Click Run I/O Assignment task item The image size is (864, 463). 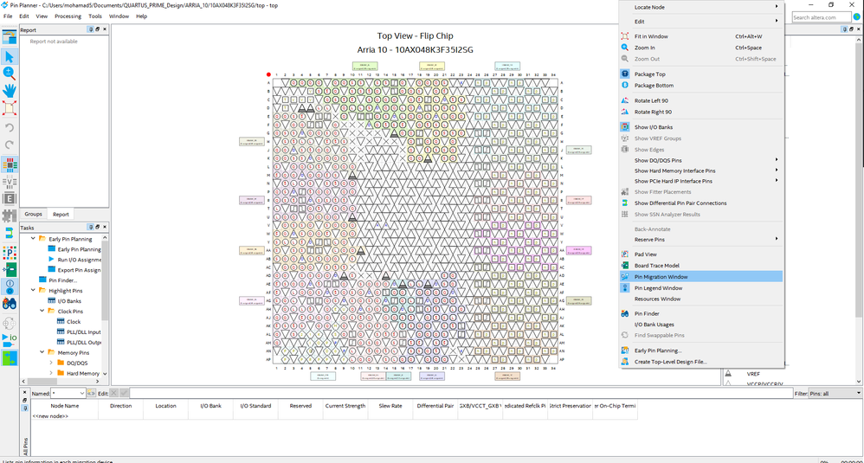pos(80,260)
